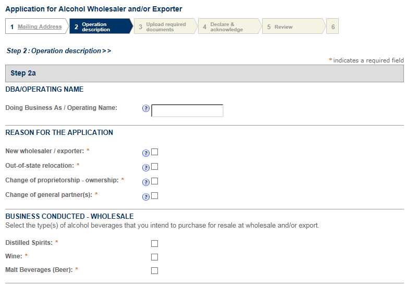Click the Step 2a section header
Viewport: 417px width, 286px height.
coord(204,73)
